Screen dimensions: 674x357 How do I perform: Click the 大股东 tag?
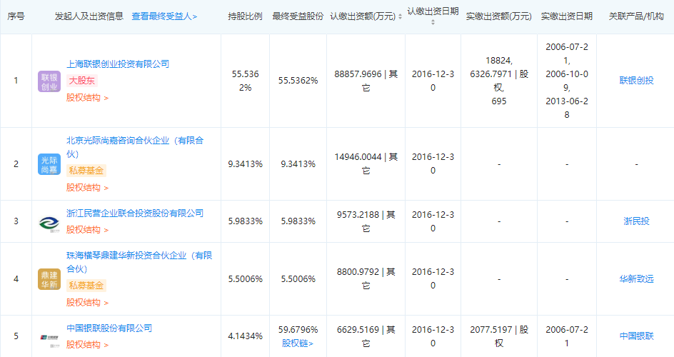82,81
